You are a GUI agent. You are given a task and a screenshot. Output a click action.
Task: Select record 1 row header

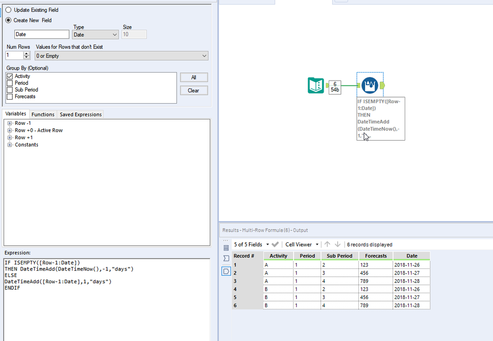tap(247, 265)
